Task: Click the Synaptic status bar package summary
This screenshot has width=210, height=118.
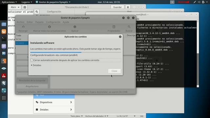Action: [x=72, y=92]
